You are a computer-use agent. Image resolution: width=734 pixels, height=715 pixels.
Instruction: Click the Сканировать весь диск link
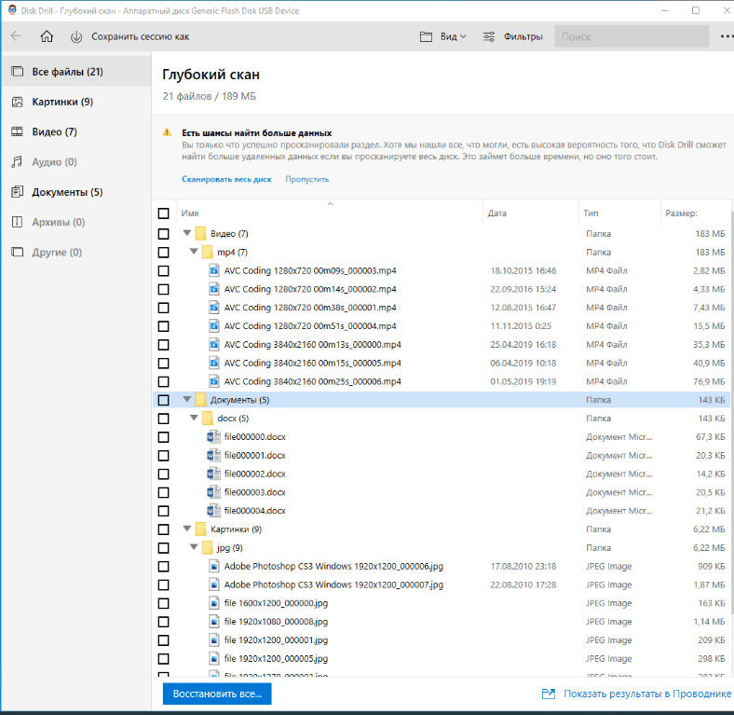(226, 179)
